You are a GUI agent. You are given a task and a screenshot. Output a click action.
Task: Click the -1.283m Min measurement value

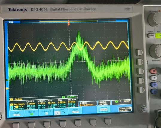(x=52, y=105)
